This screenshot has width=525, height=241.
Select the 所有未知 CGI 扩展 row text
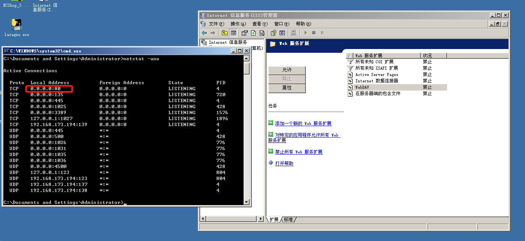(374, 62)
